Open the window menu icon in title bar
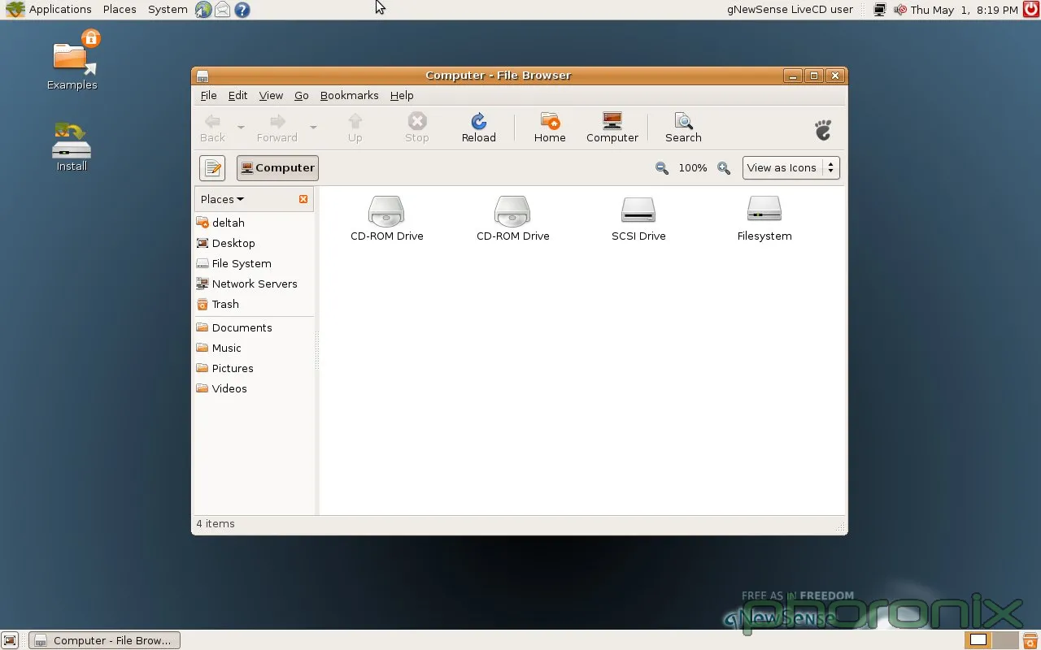 203,76
